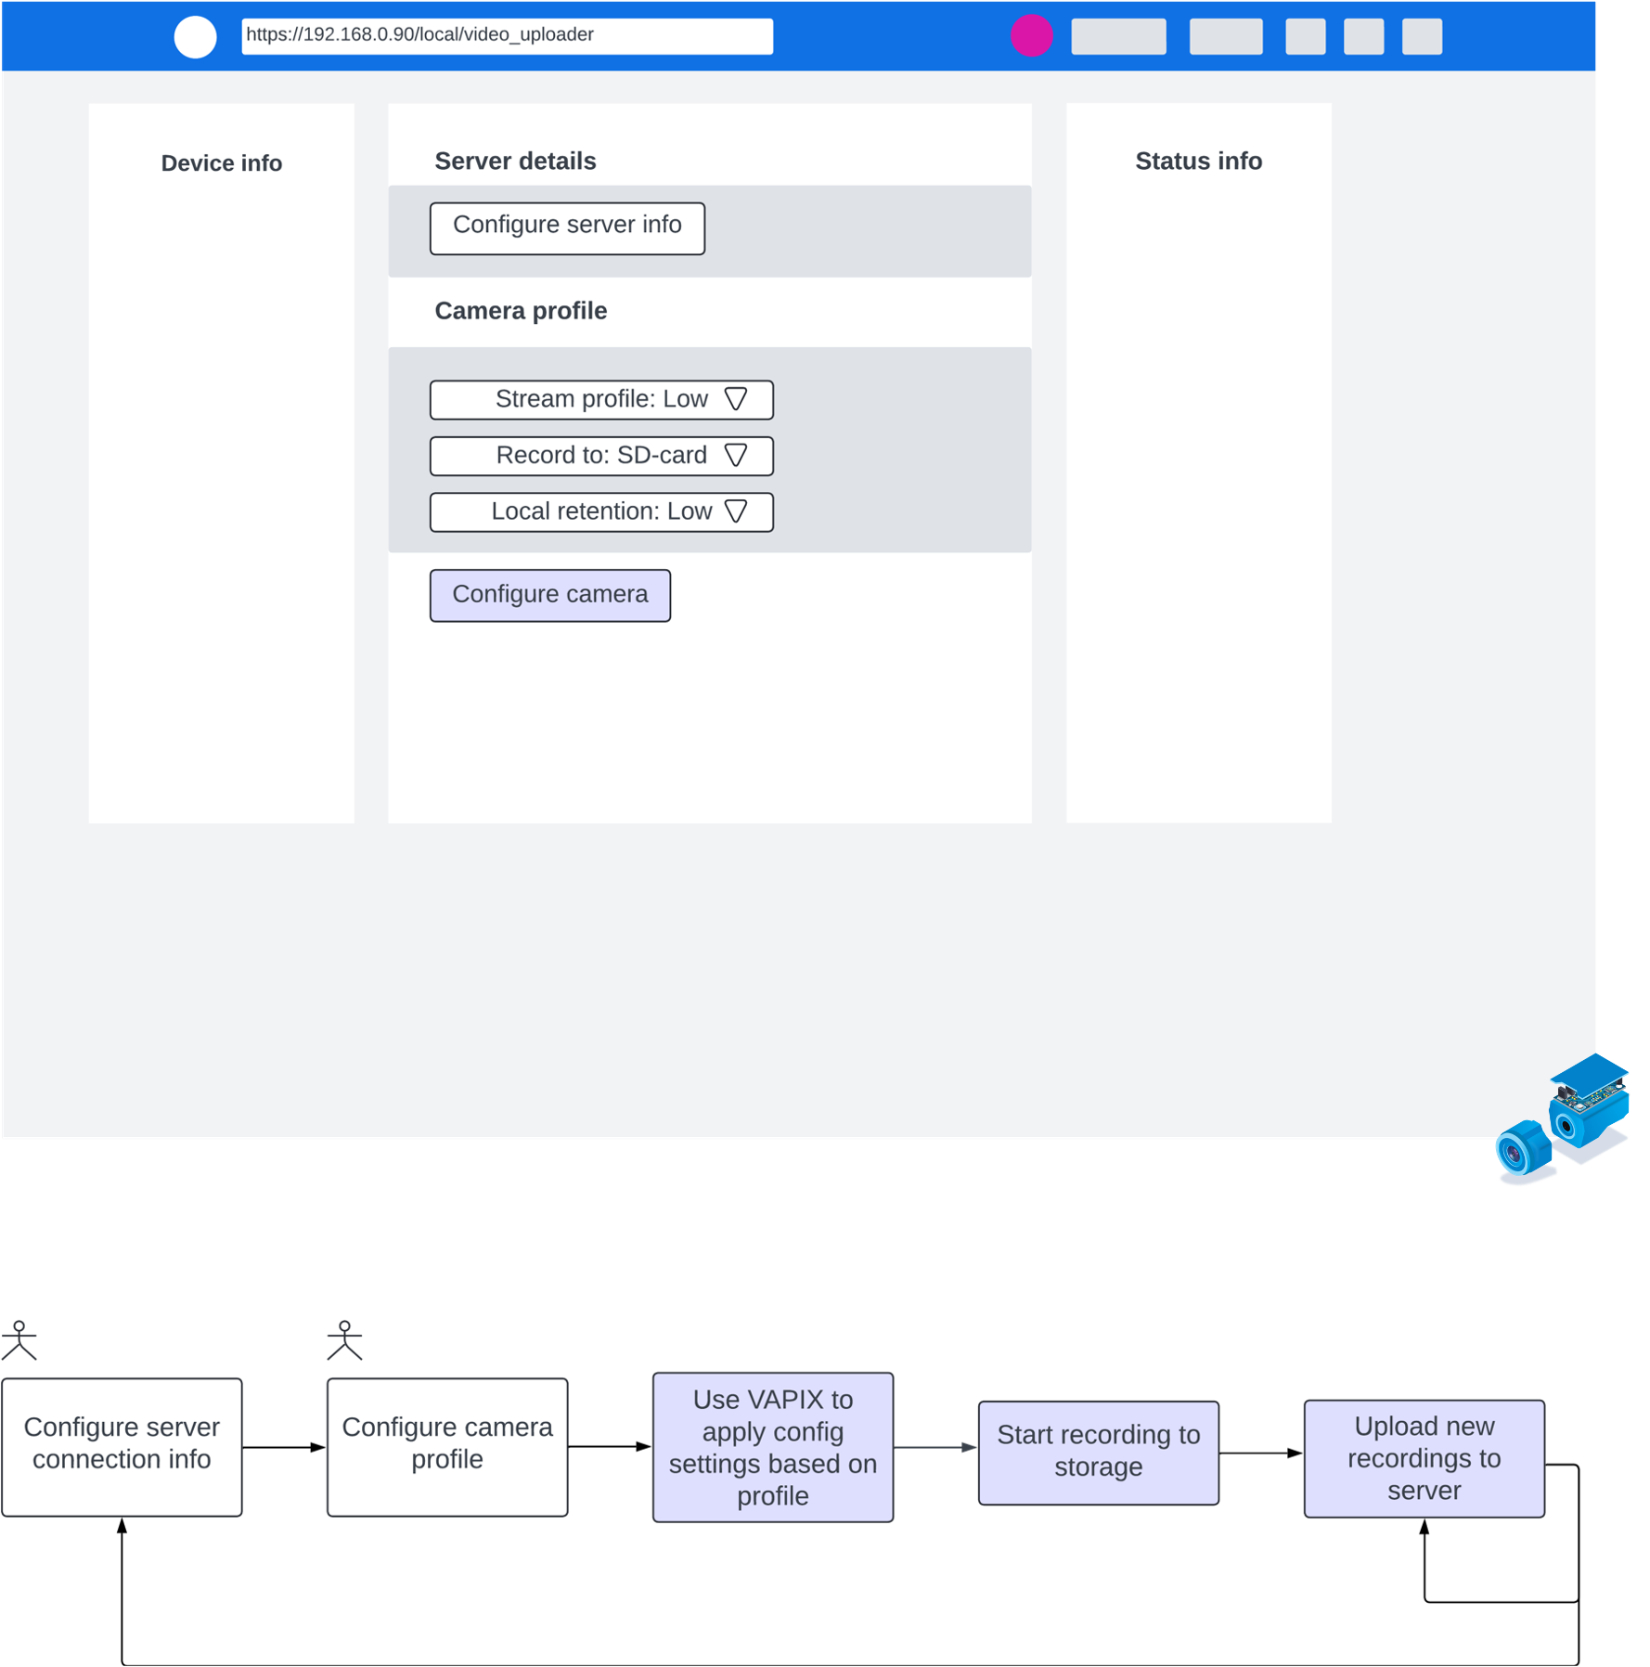
Task: Open the Local retention dropdown
Action: [x=601, y=511]
